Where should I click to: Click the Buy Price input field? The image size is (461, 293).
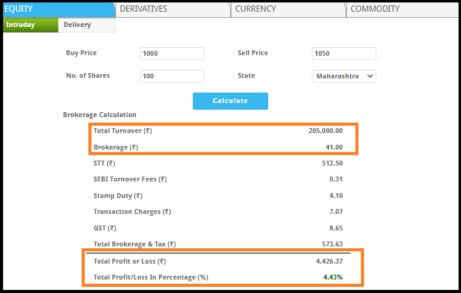point(172,53)
